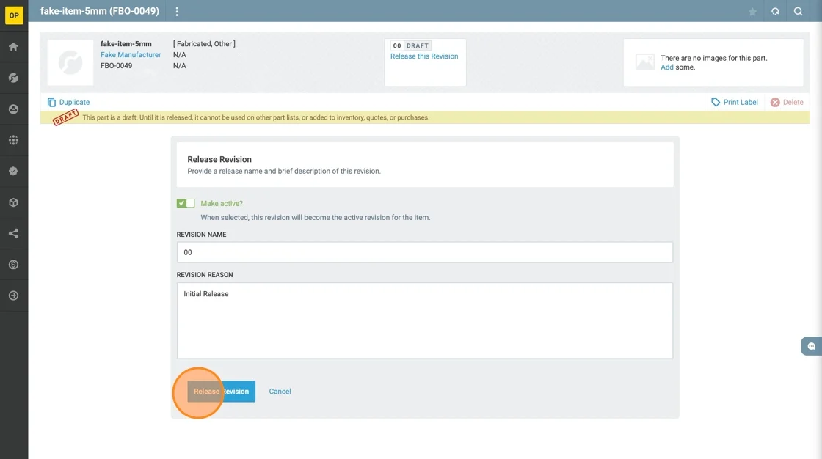Click the refresh icon in the top bar
Image resolution: width=822 pixels, height=459 pixels.
[x=775, y=12]
